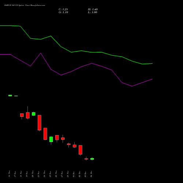Click the '21 Nov' date axis label
The width and height of the screenshot is (183, 183).
(x=38, y=174)
